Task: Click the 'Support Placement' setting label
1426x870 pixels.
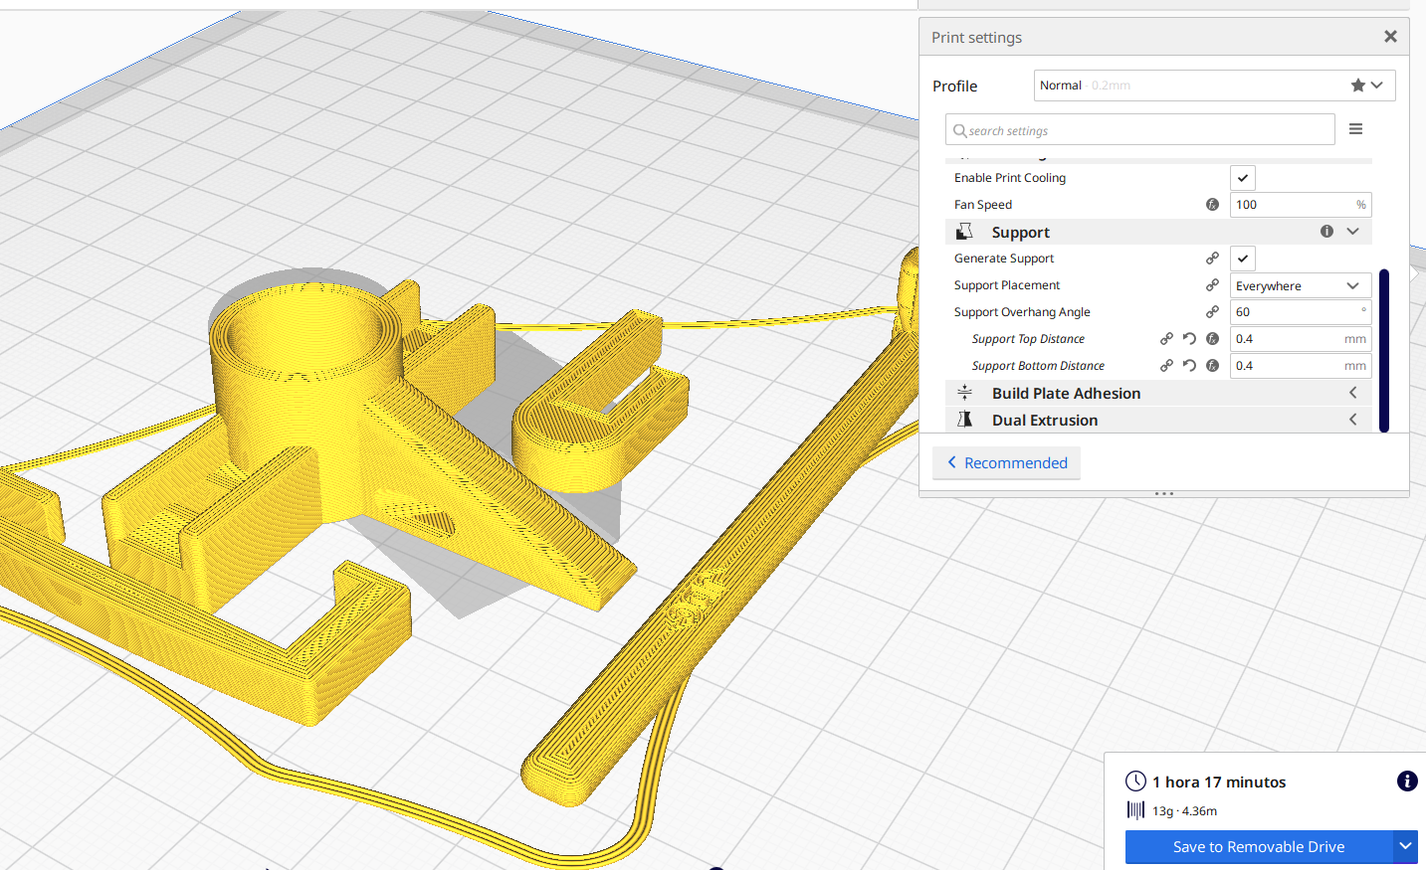Action: pyautogui.click(x=1007, y=285)
